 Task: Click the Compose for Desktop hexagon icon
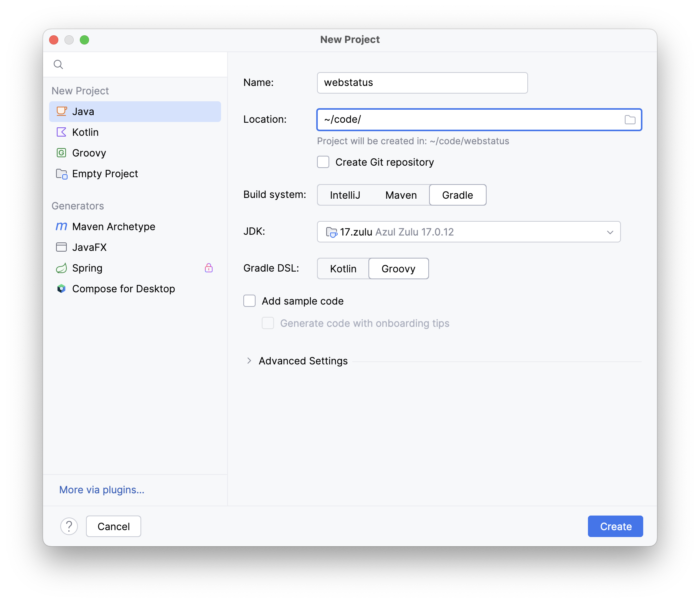(61, 288)
